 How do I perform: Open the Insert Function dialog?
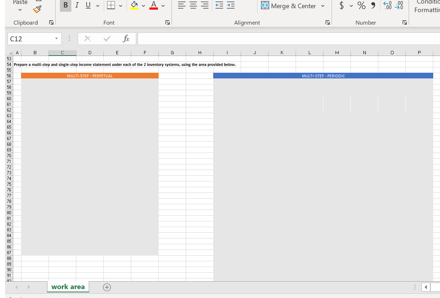pyautogui.click(x=126, y=38)
